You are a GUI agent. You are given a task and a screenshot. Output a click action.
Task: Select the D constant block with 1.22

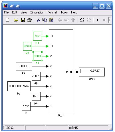(26, 106)
